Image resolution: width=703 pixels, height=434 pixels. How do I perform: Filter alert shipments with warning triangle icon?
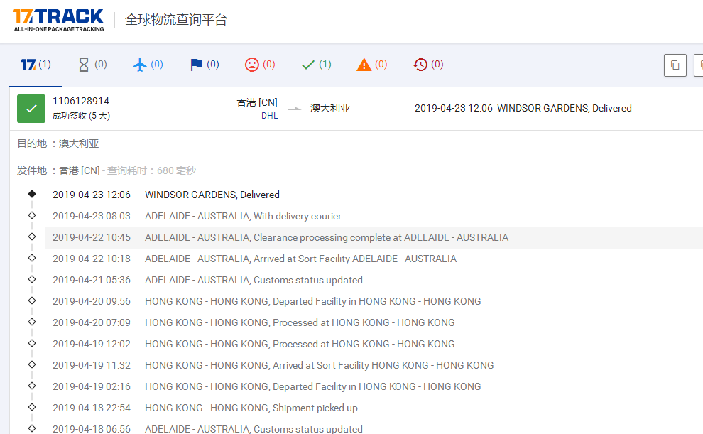pyautogui.click(x=364, y=64)
